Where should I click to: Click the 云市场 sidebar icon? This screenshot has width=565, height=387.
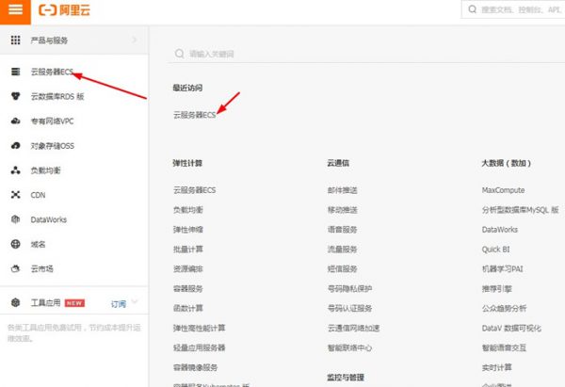(15, 268)
